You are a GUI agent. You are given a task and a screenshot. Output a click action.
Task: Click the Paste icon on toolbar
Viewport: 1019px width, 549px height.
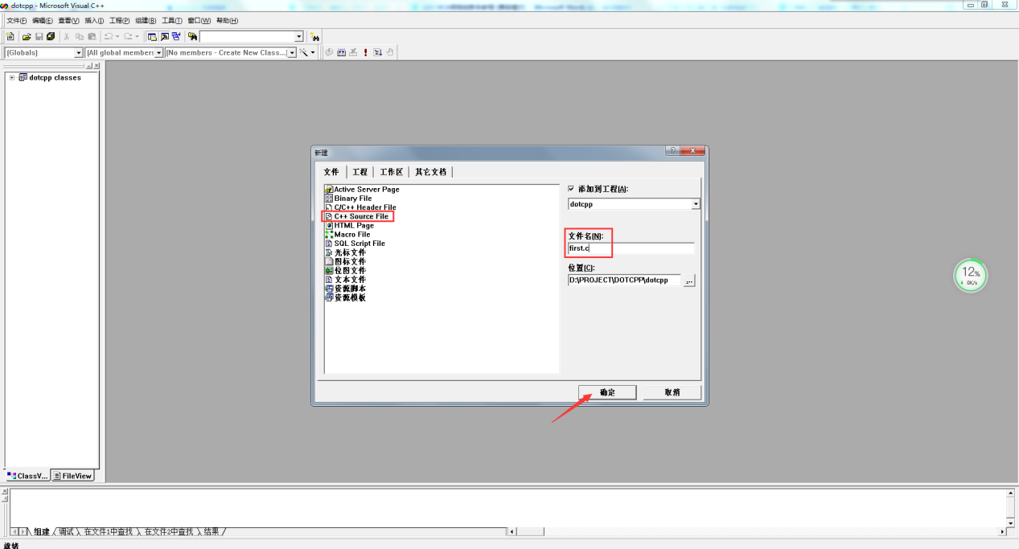(92, 36)
